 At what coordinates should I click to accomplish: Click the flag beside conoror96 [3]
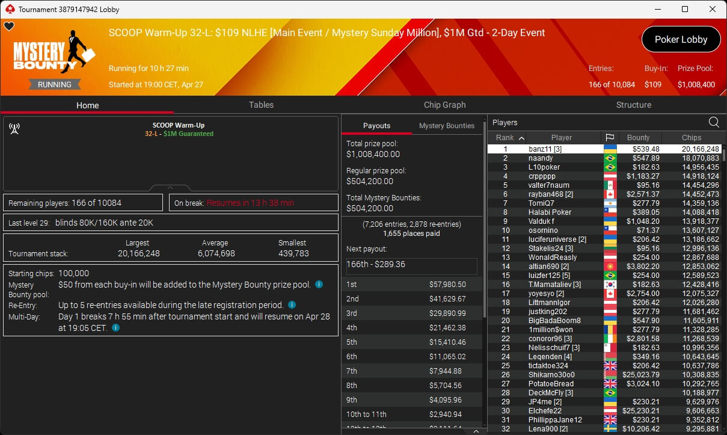(610, 339)
